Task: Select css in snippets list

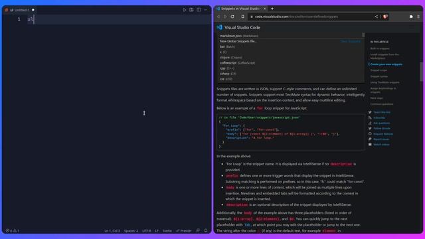Action: tap(290, 79)
